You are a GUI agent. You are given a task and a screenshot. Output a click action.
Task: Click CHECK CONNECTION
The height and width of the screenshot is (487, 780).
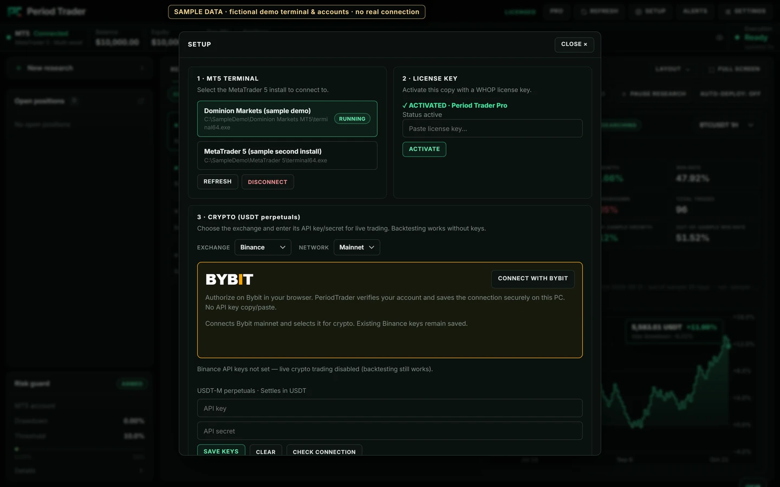pos(324,451)
